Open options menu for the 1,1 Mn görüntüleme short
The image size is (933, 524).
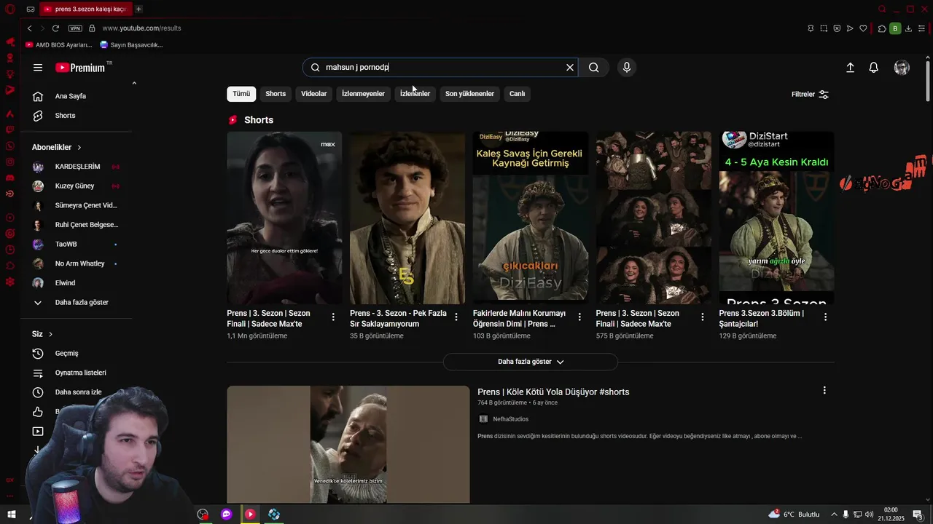tap(333, 317)
